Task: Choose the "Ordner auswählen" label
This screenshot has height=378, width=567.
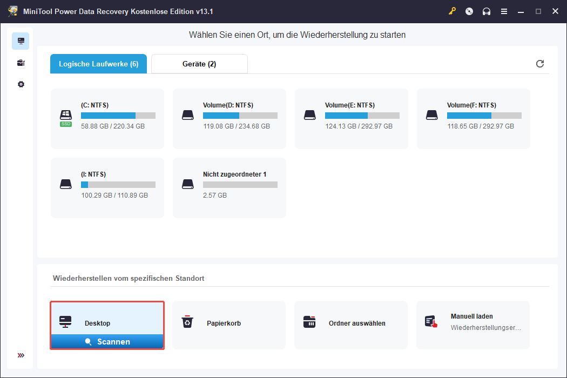Action: [x=357, y=323]
